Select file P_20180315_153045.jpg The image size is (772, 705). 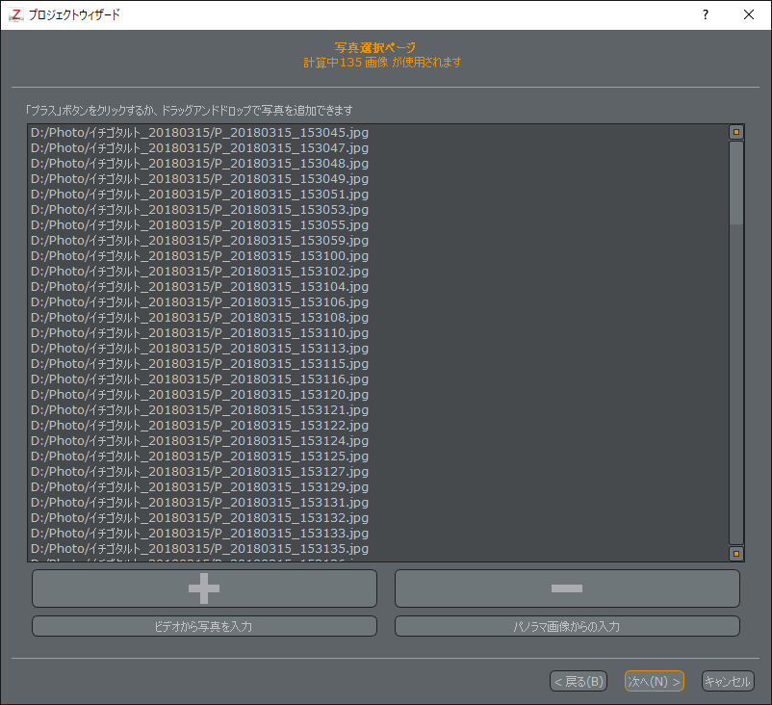tap(378, 133)
